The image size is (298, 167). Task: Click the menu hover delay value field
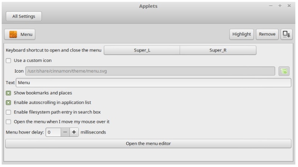click(53, 132)
